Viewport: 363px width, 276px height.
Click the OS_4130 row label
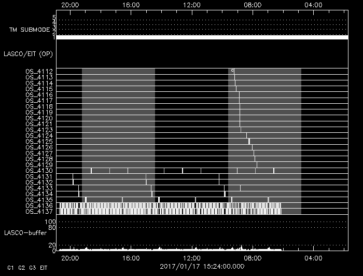[x=39, y=171]
